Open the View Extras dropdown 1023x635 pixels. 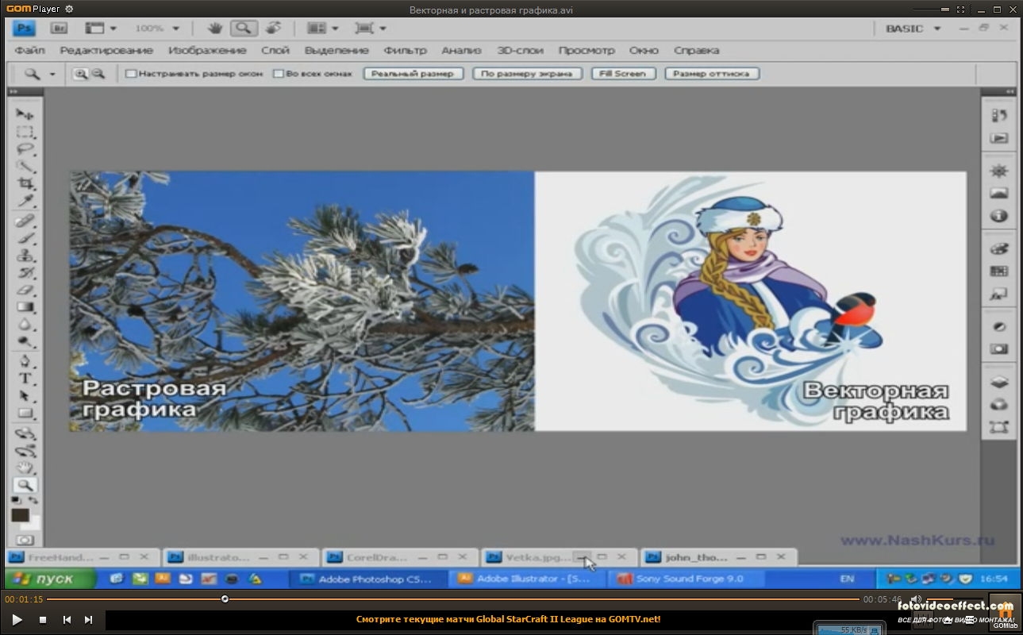tap(101, 28)
